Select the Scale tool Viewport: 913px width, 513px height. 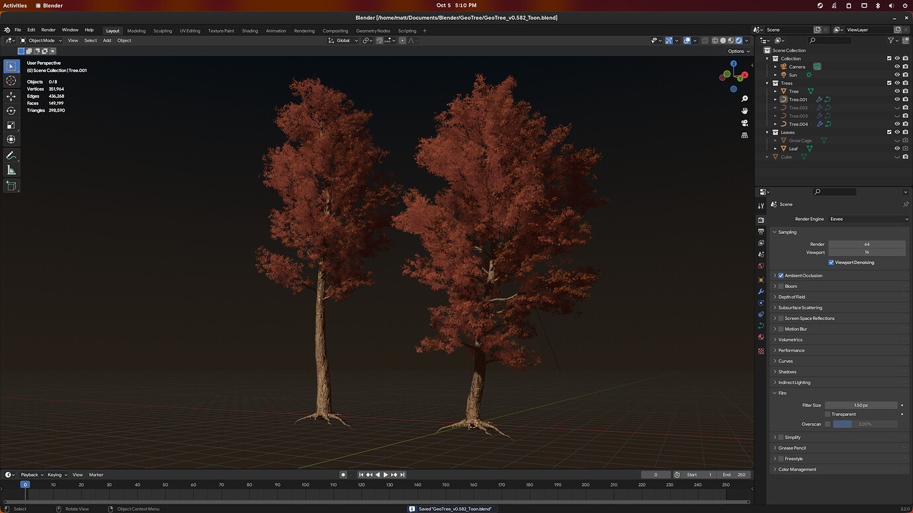11,125
